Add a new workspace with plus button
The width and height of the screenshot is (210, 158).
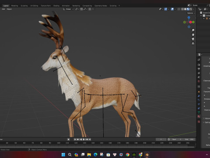[x=119, y=6]
